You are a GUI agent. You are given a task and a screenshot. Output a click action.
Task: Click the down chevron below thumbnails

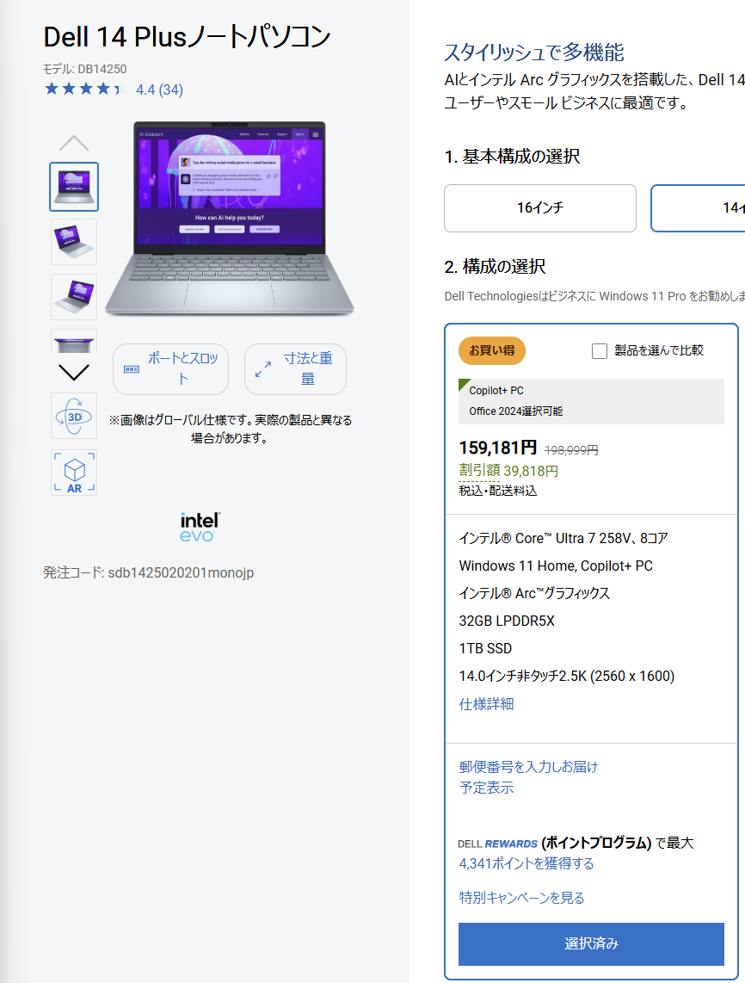[74, 372]
